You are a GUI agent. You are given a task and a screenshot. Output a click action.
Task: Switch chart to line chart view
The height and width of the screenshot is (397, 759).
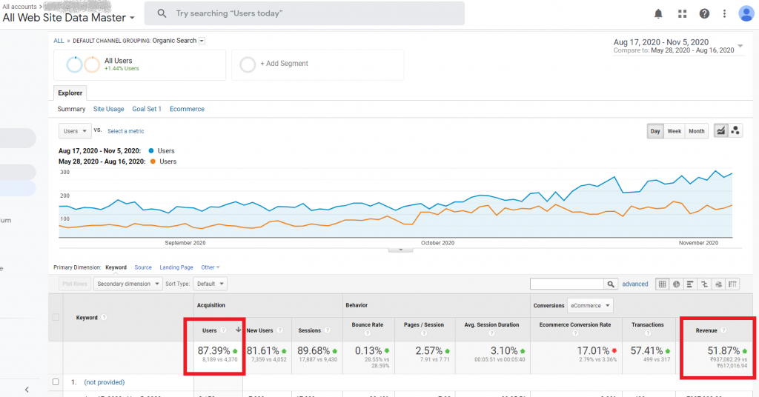tap(720, 130)
